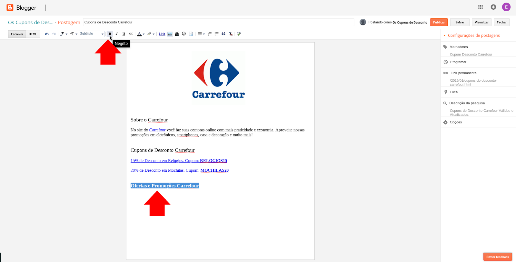Run the spell check
The height and width of the screenshot is (262, 516).
coord(239,34)
